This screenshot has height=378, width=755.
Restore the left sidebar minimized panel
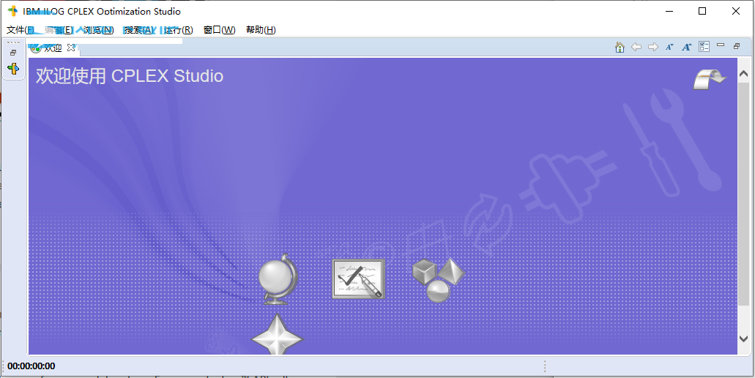tap(13, 53)
